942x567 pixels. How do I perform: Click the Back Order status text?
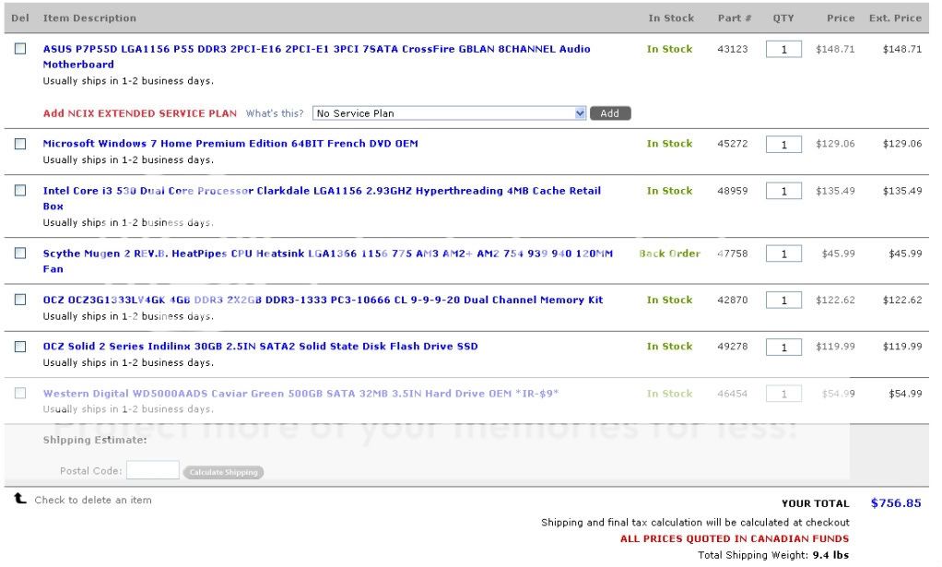[670, 253]
